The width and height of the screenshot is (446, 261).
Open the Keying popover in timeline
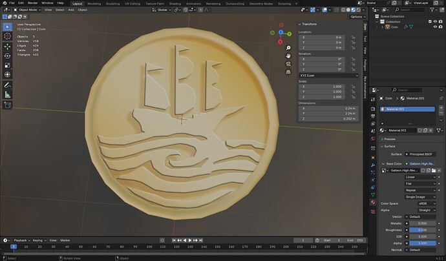coord(39,240)
